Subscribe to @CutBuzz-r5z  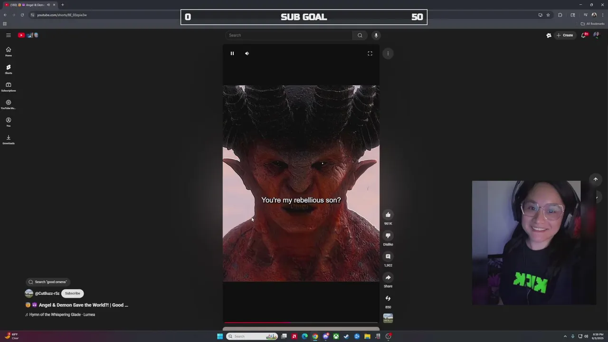pyautogui.click(x=73, y=293)
